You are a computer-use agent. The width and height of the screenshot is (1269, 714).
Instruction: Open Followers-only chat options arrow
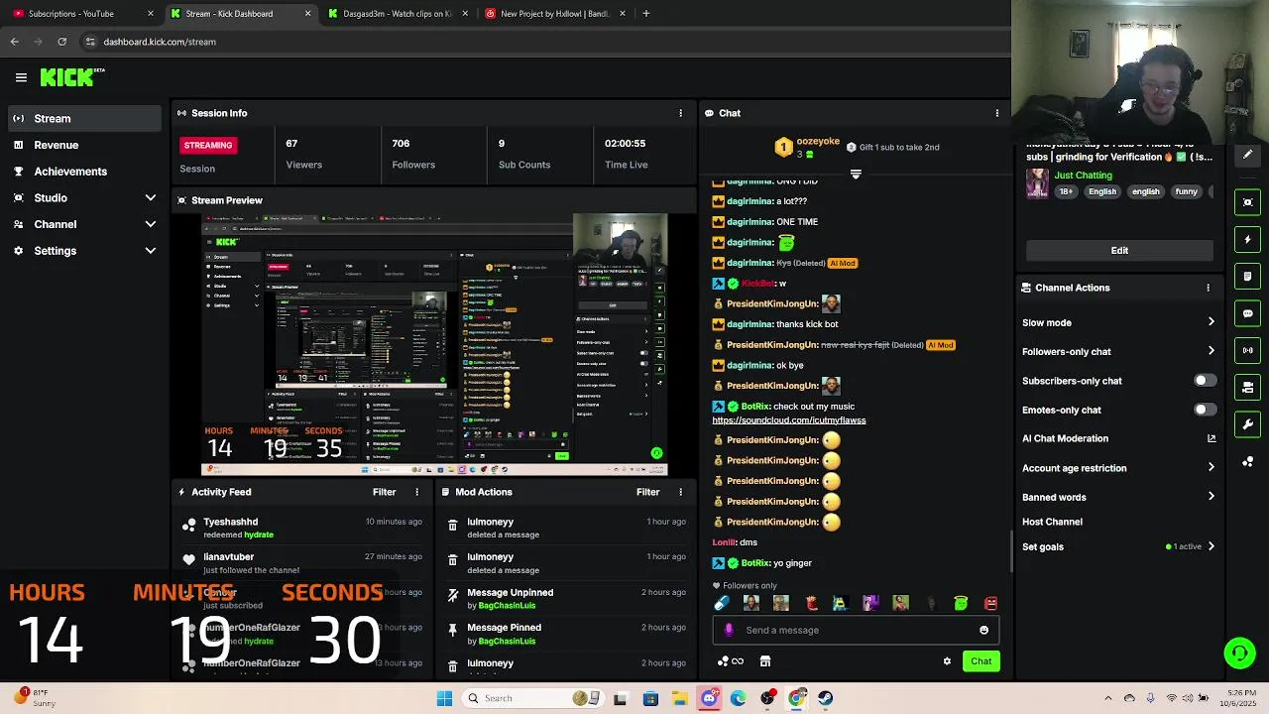[1211, 351]
